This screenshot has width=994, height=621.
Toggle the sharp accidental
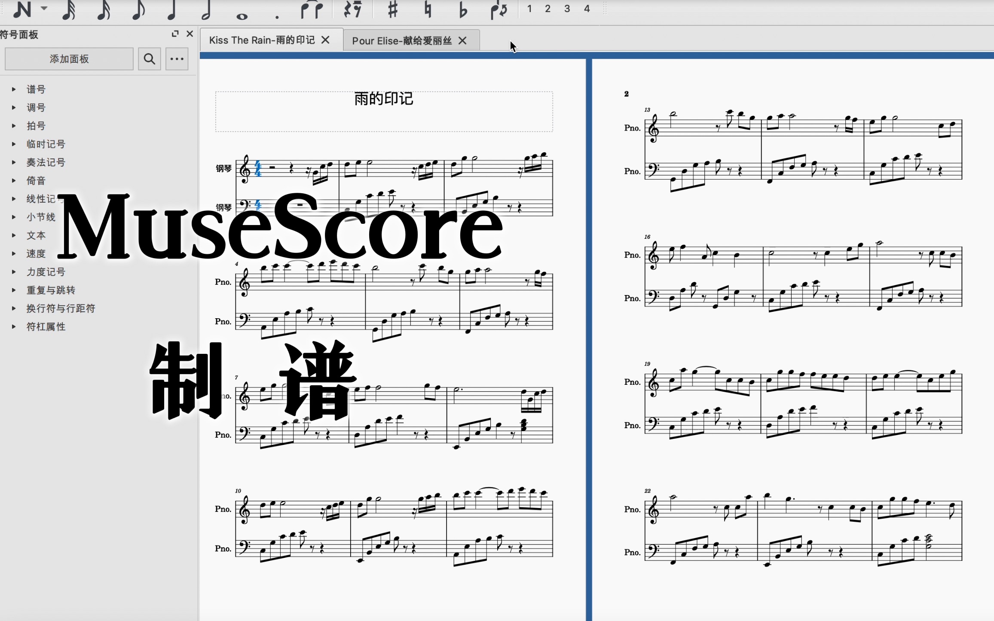click(392, 9)
